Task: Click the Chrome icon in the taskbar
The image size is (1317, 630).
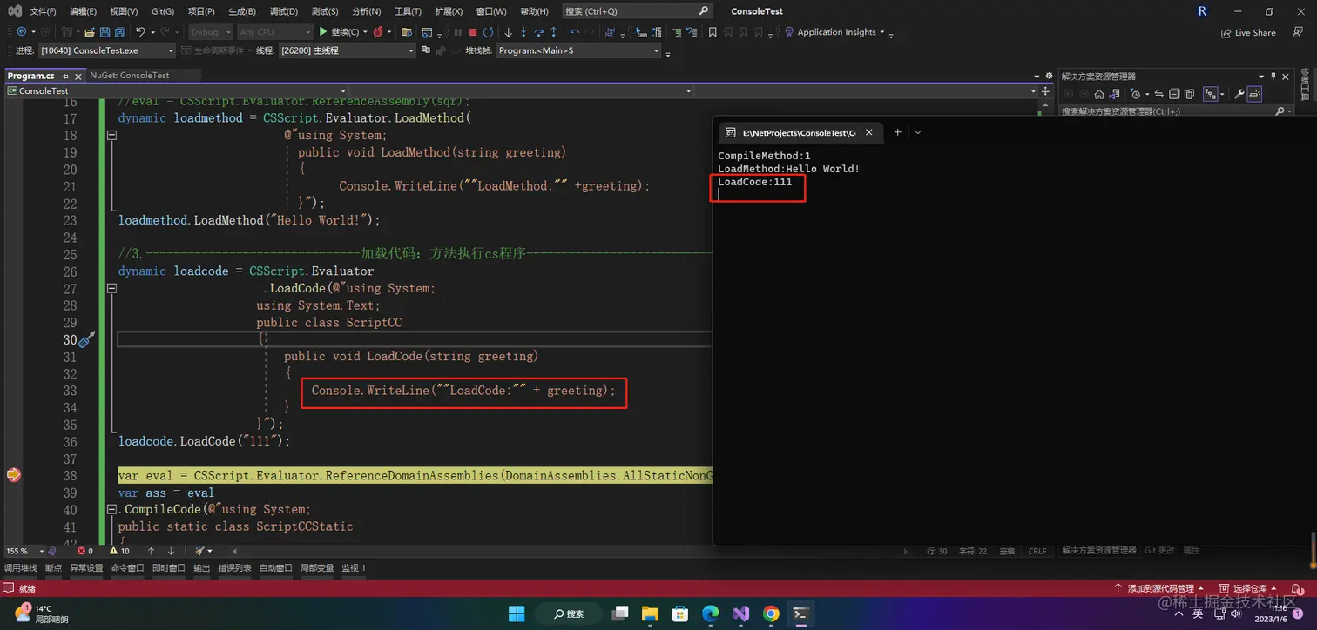Action: (x=771, y=613)
